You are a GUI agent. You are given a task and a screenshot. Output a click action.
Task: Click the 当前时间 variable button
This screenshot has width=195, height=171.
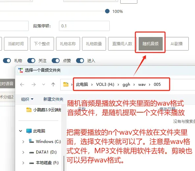(x=16, y=44)
